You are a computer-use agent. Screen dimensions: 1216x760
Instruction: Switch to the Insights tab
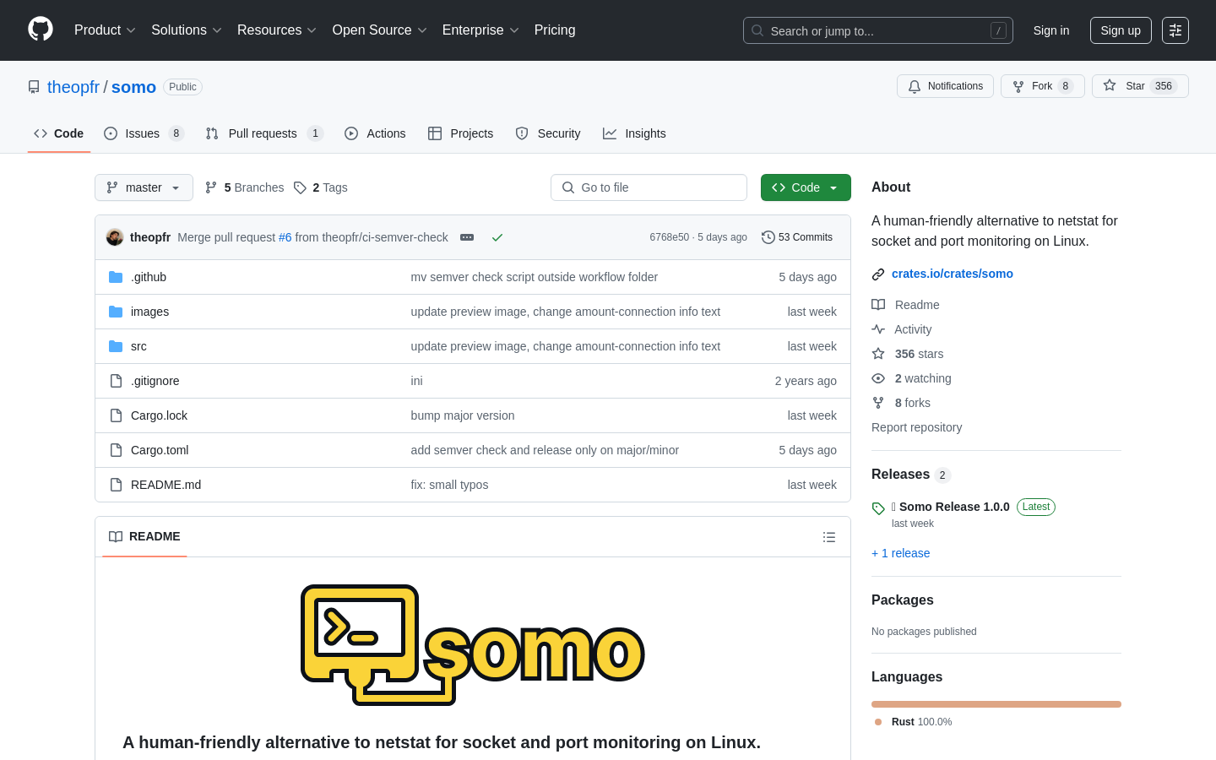click(x=634, y=133)
